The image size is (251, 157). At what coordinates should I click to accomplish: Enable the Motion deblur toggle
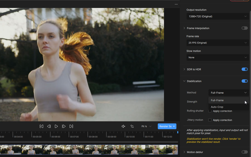[x=245, y=152]
